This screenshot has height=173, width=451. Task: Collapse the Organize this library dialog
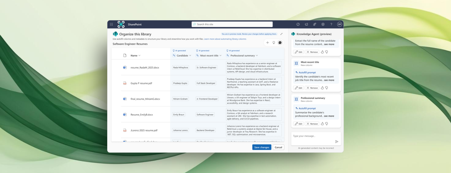[x=281, y=34]
